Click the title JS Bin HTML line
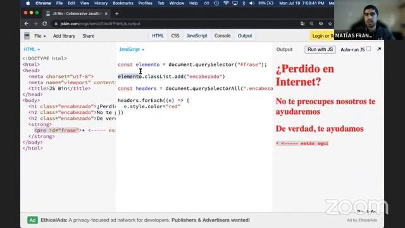 point(59,89)
